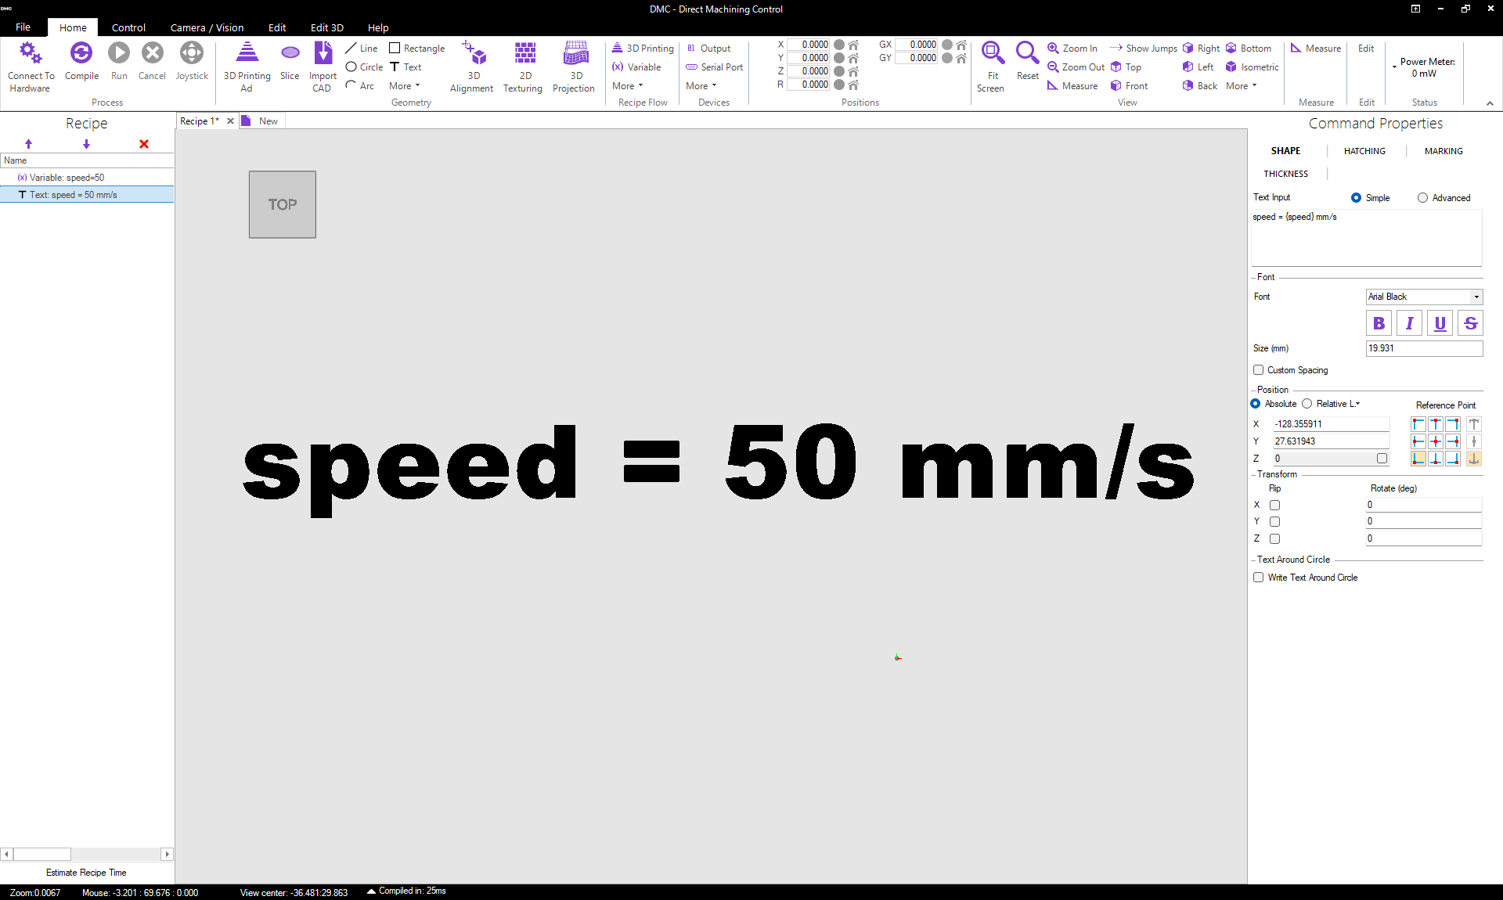The height and width of the screenshot is (900, 1503).
Task: Switch to the Camera / Vision ribbon tab
Action: pyautogui.click(x=207, y=27)
